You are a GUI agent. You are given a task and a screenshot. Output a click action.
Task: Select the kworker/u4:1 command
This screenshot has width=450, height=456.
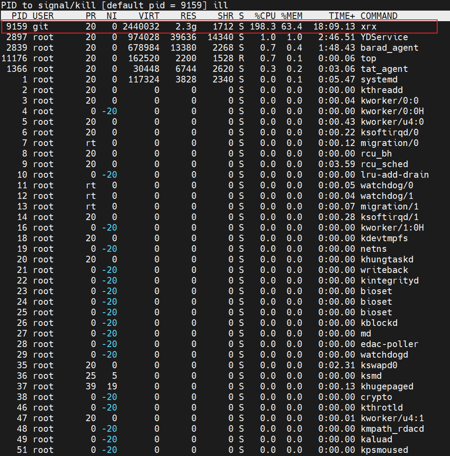point(392,418)
